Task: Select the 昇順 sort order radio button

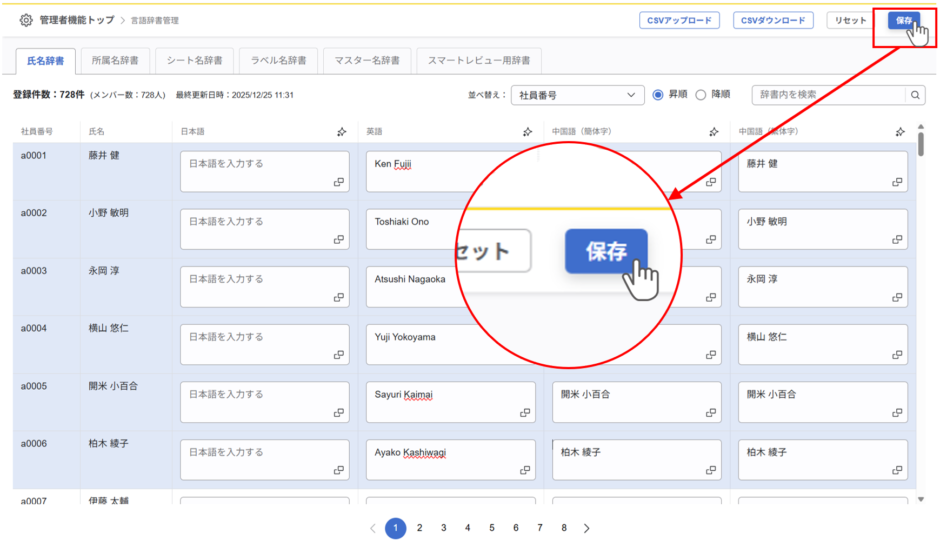Action: pos(657,94)
